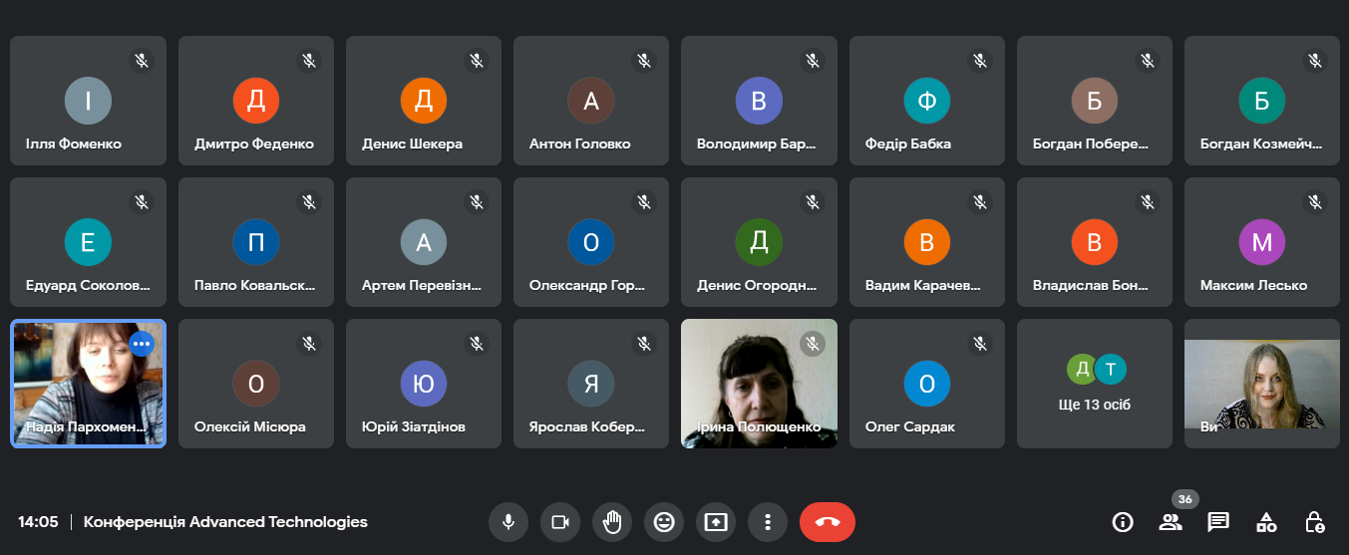Click the name label Володимир Бар…
1349x555 pixels.
coord(756,143)
